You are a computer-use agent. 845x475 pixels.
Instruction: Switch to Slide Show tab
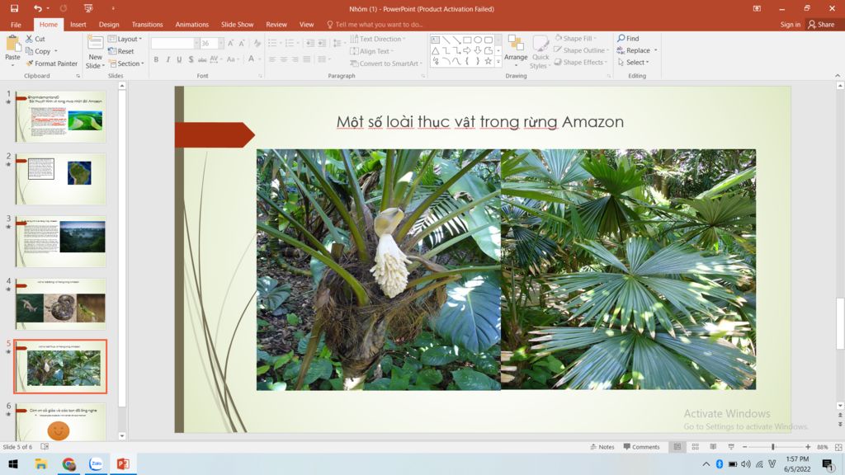click(237, 24)
